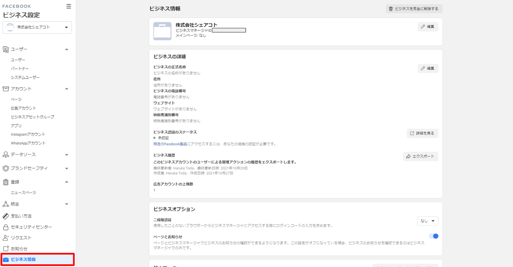Collapse the 登録 section chevron
The image size is (513, 267).
click(67, 182)
